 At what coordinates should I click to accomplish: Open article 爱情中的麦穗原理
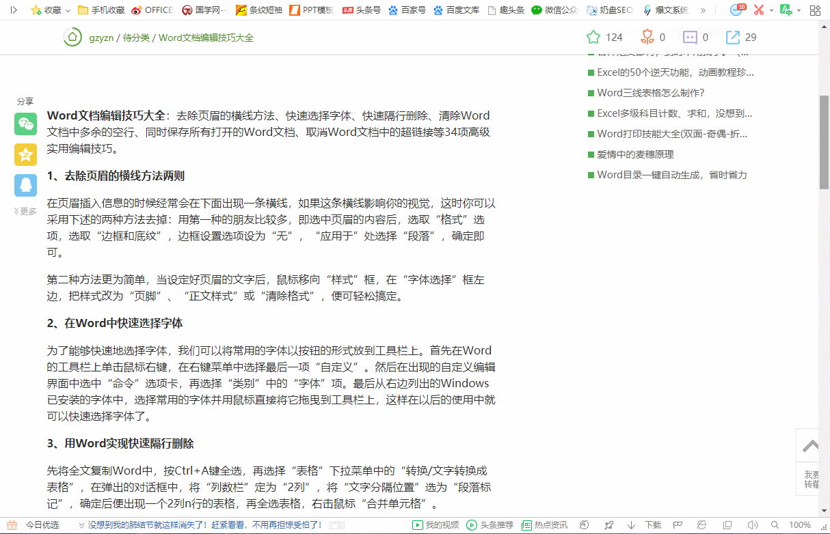point(635,154)
